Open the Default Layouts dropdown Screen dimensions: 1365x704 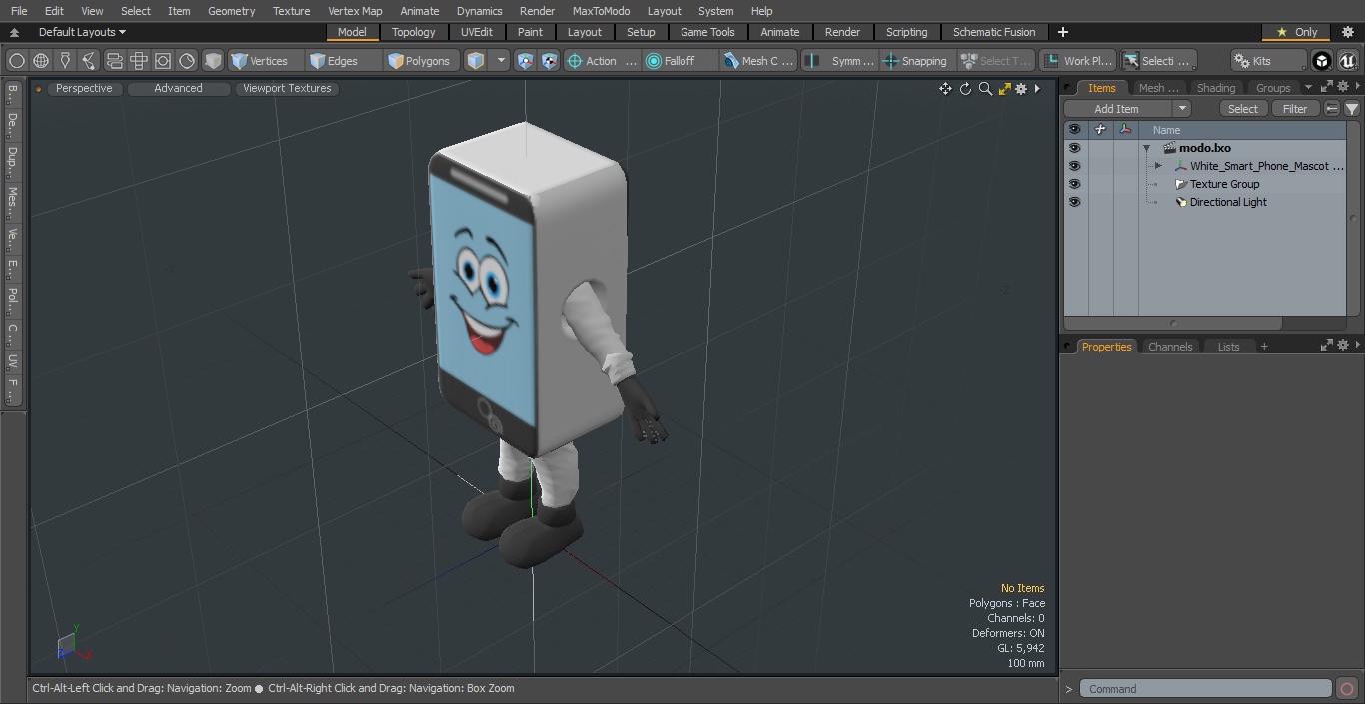(82, 32)
